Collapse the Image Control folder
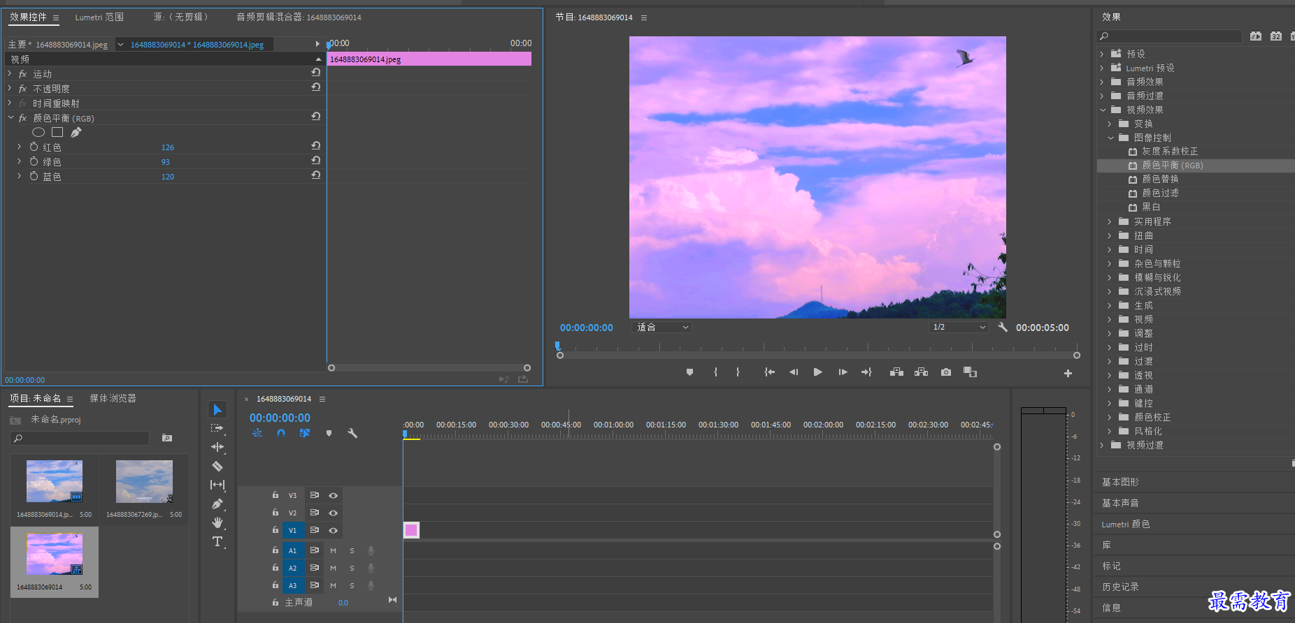 point(1110,138)
